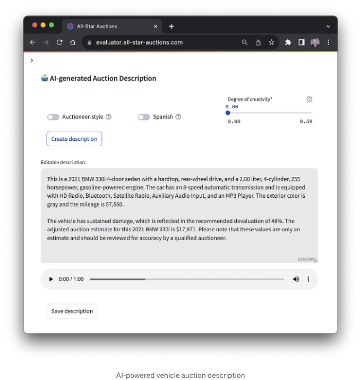Expand the tab search chevron
Screen dimensions: 361x380
coord(328,27)
